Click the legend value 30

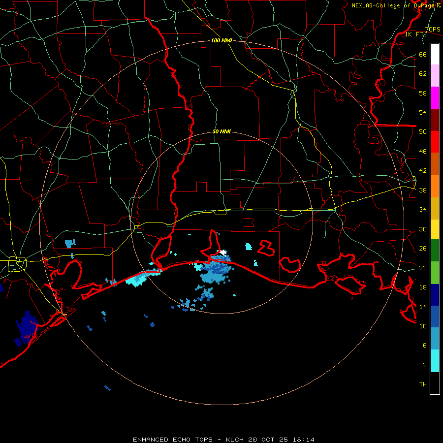coord(423,229)
